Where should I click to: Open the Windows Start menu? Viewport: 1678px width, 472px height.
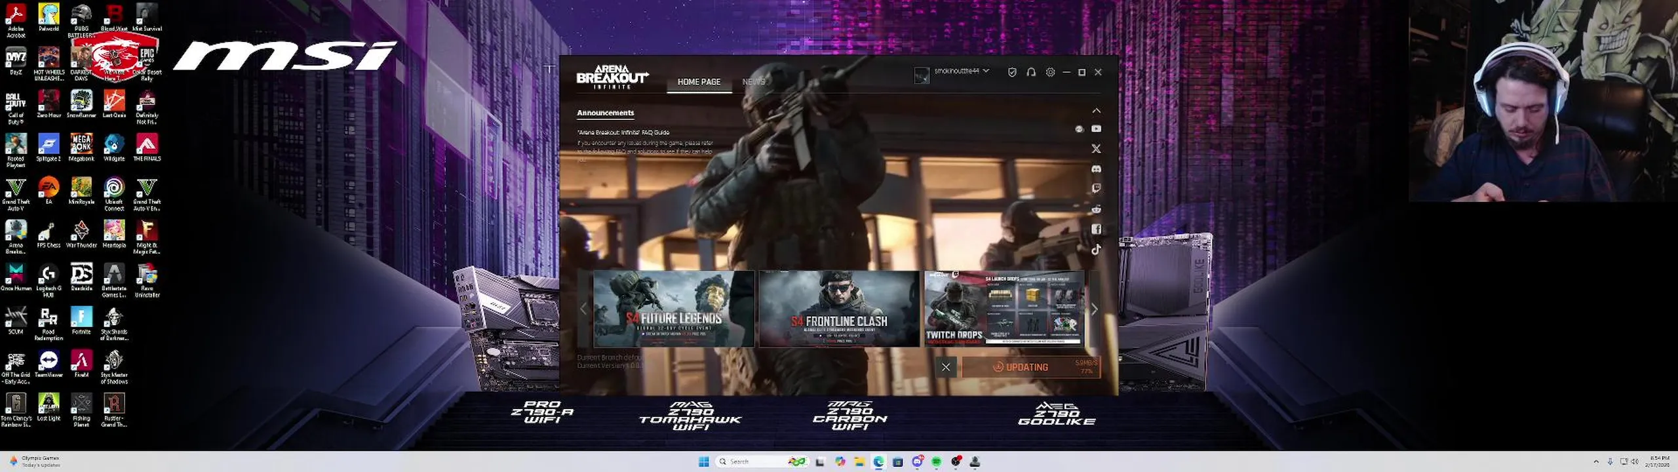pos(703,462)
